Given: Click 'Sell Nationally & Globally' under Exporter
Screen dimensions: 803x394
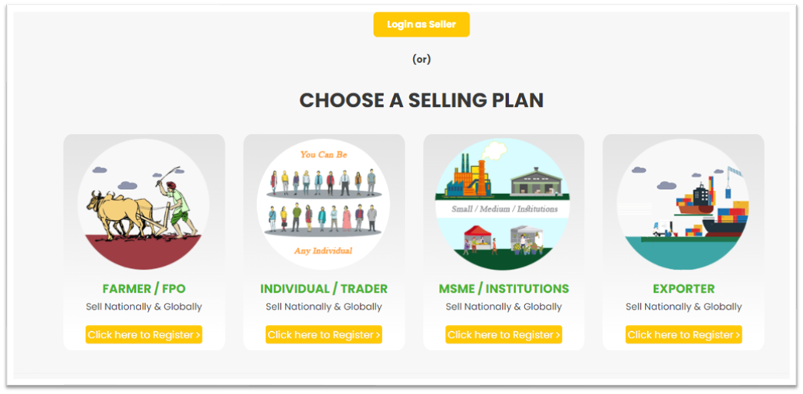Looking at the screenshot, I should click(x=684, y=307).
